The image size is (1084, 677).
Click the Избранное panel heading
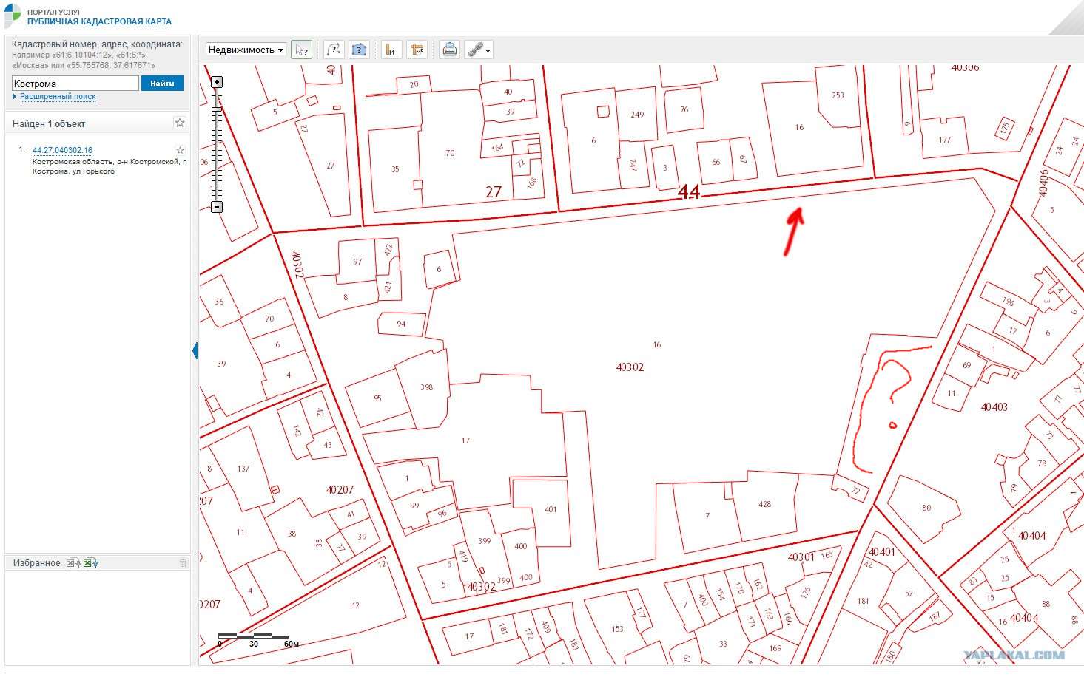[x=37, y=563]
